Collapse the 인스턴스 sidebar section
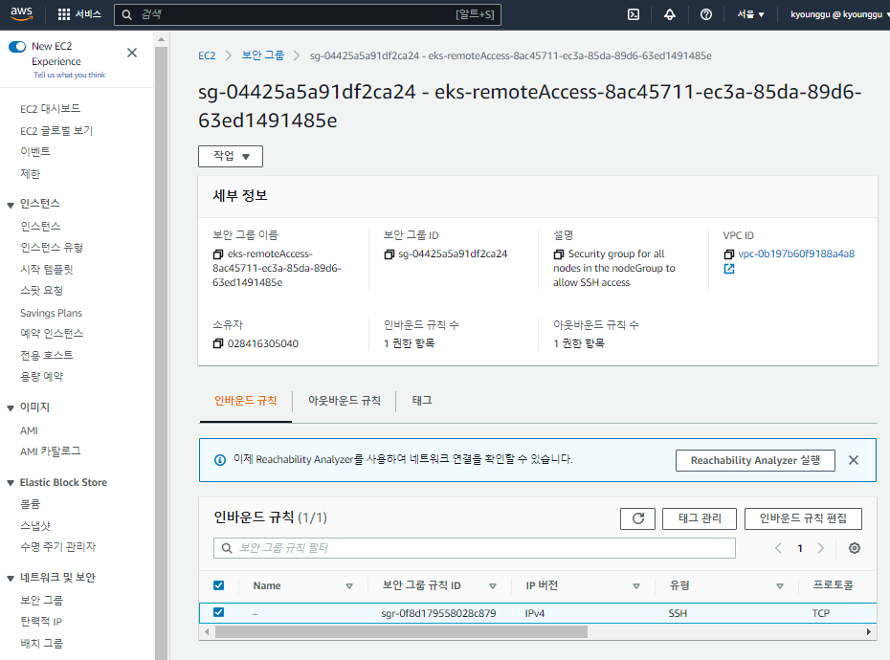 [x=11, y=205]
